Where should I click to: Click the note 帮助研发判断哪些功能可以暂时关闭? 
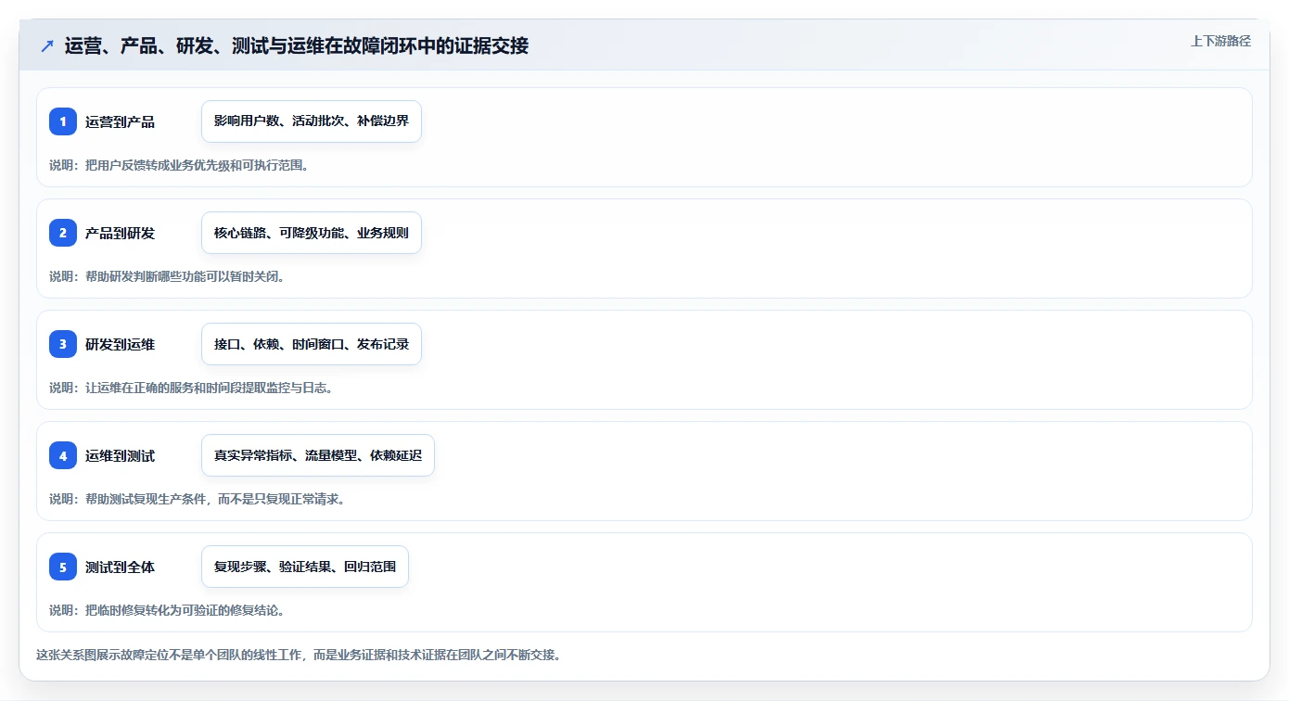(166, 276)
